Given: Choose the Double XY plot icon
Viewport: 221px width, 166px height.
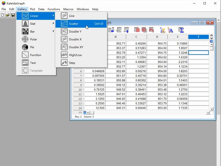Looking at the screenshot, I should click(64, 47).
